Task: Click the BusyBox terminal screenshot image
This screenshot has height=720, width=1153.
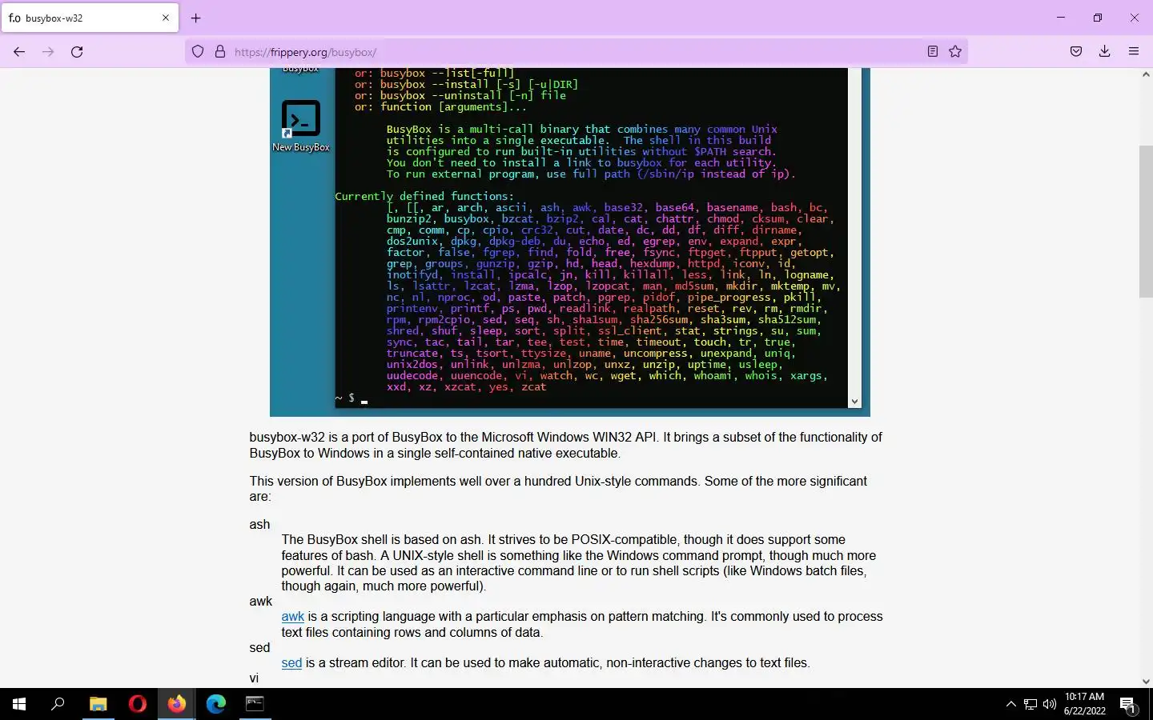Action: [570, 242]
